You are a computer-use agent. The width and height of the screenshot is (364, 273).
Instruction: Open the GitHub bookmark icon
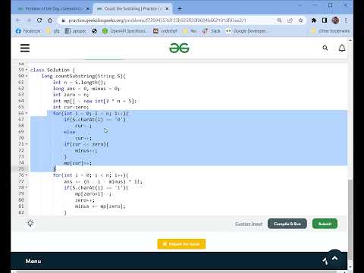coord(94,31)
